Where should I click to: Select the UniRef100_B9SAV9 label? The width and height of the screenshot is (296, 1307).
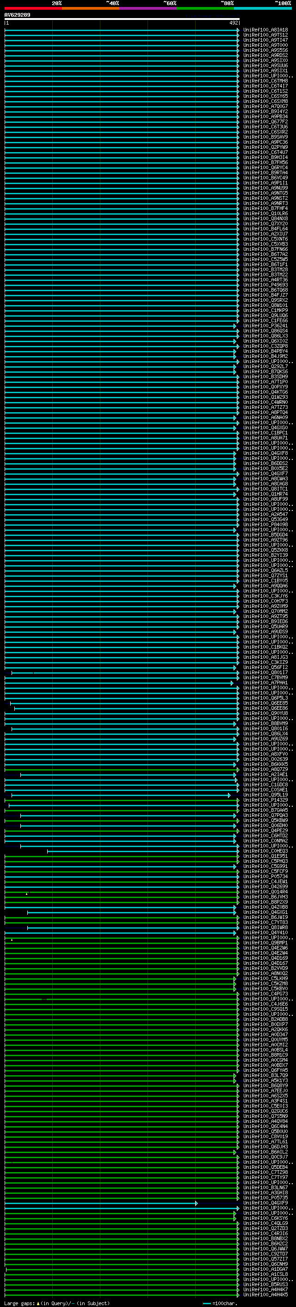(265, 137)
